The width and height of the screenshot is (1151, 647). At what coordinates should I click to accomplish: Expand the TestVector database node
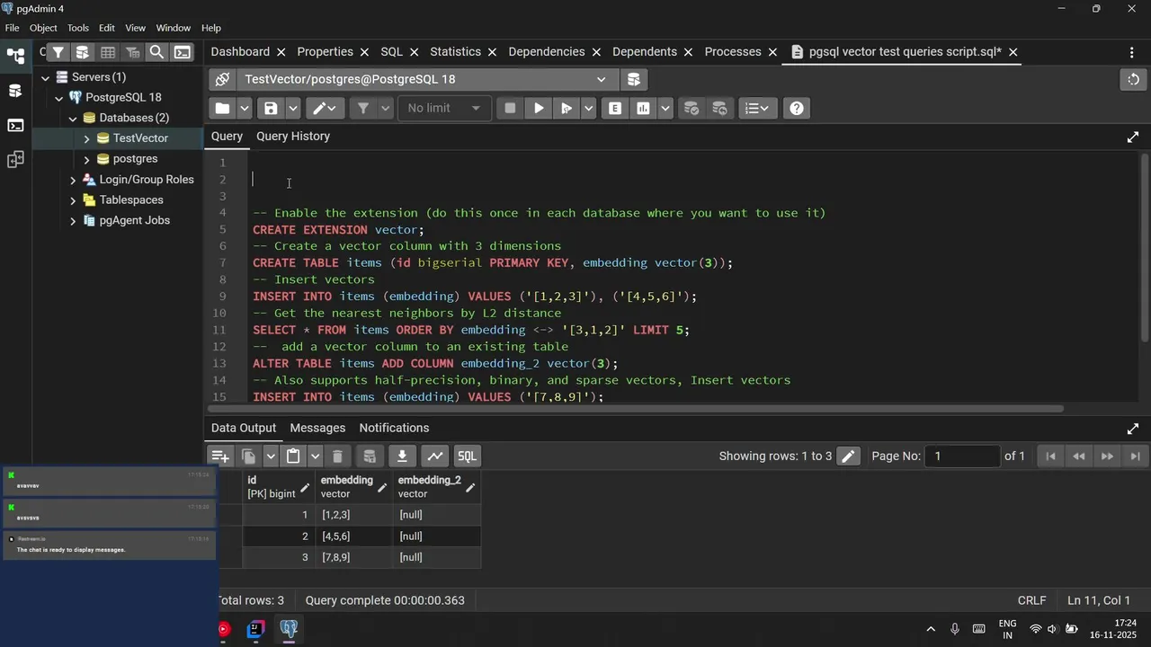pos(86,138)
